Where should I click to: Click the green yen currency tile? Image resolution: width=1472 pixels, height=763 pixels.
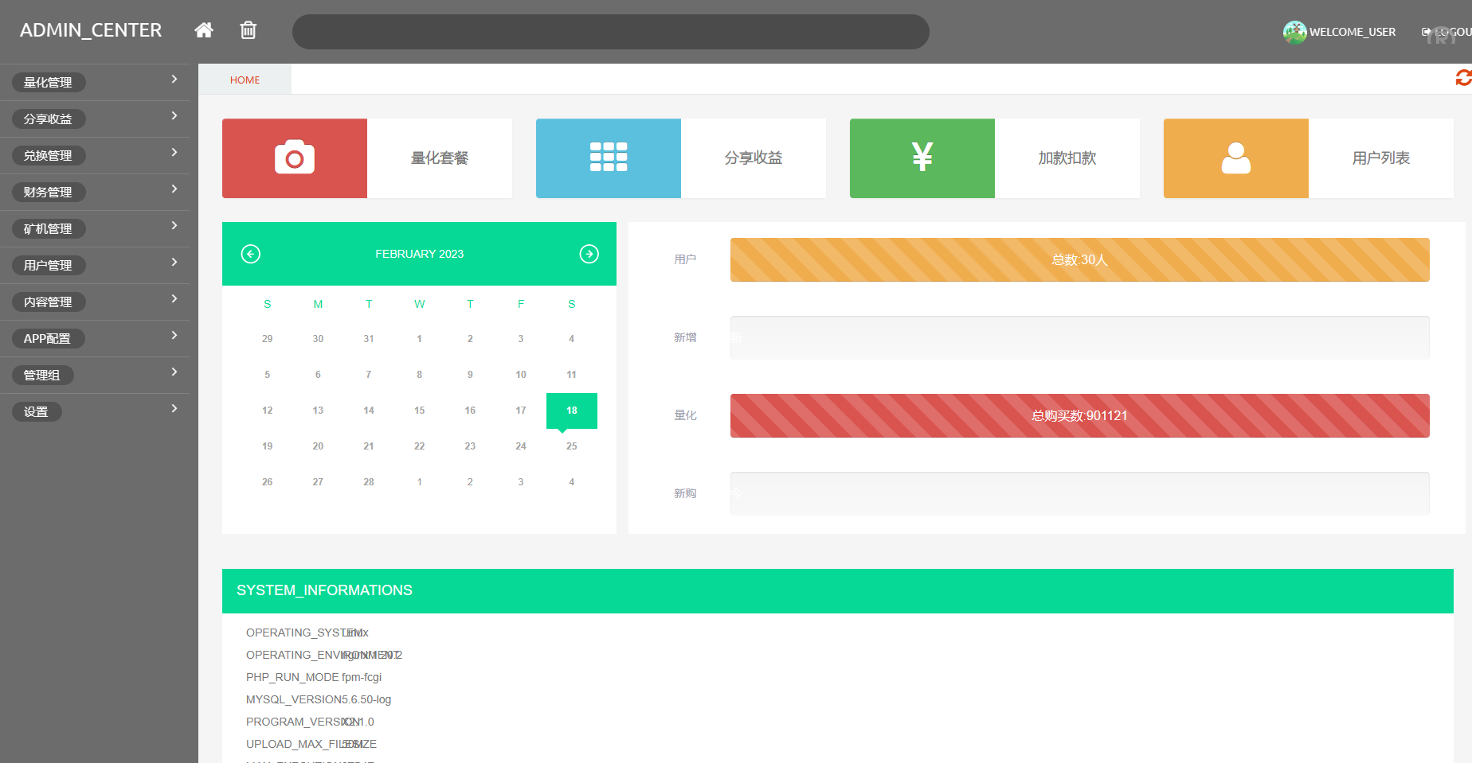tap(922, 158)
